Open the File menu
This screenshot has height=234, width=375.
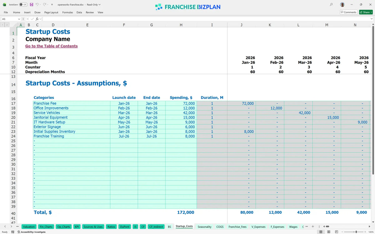(x=6, y=12)
